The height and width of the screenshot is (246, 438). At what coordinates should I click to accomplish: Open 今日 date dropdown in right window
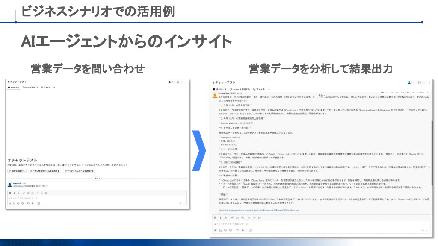click(322, 95)
